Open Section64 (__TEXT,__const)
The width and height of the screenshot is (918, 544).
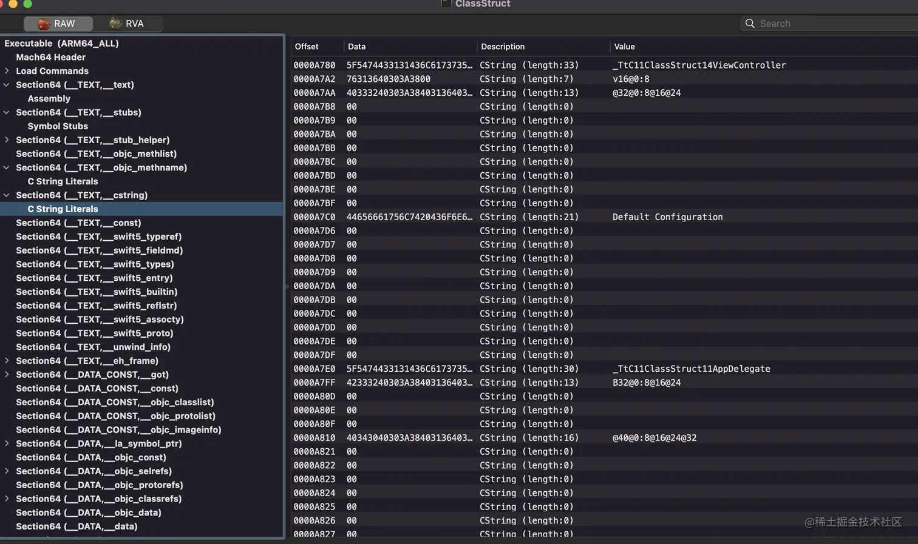(x=78, y=223)
